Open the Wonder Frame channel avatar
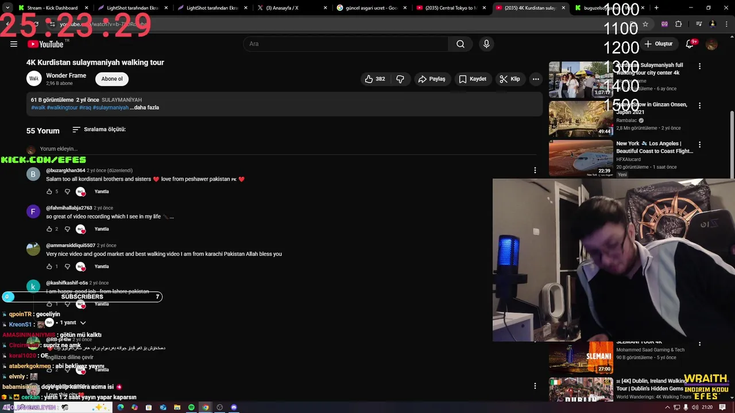Screen dimensions: 735x413 pos(34,79)
